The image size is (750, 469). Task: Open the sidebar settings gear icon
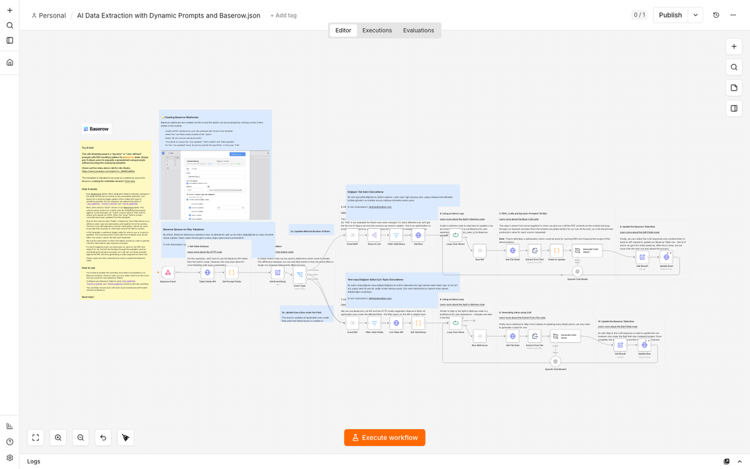pos(9,457)
